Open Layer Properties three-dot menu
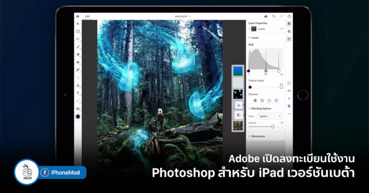369x193 pixels. click(281, 29)
